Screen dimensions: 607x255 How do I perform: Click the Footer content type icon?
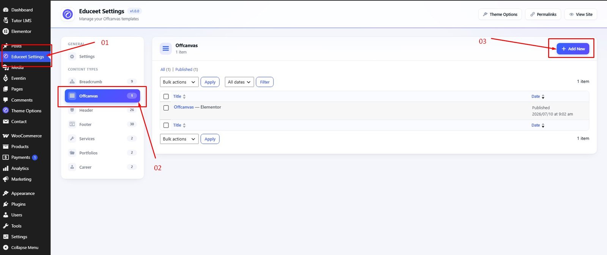[x=72, y=124]
